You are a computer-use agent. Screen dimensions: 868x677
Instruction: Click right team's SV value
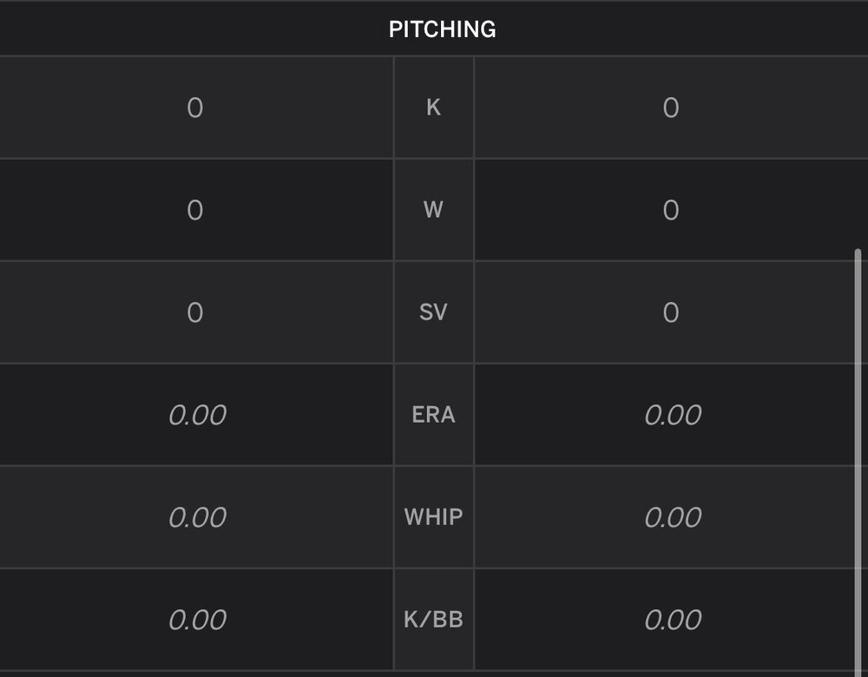[671, 312]
